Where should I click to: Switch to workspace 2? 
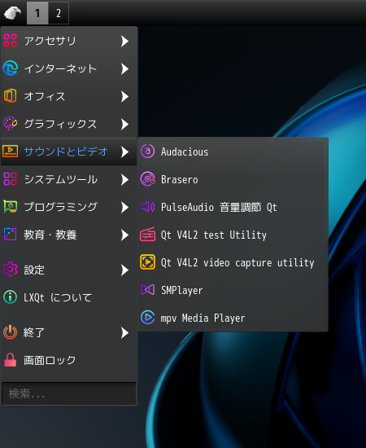click(59, 13)
